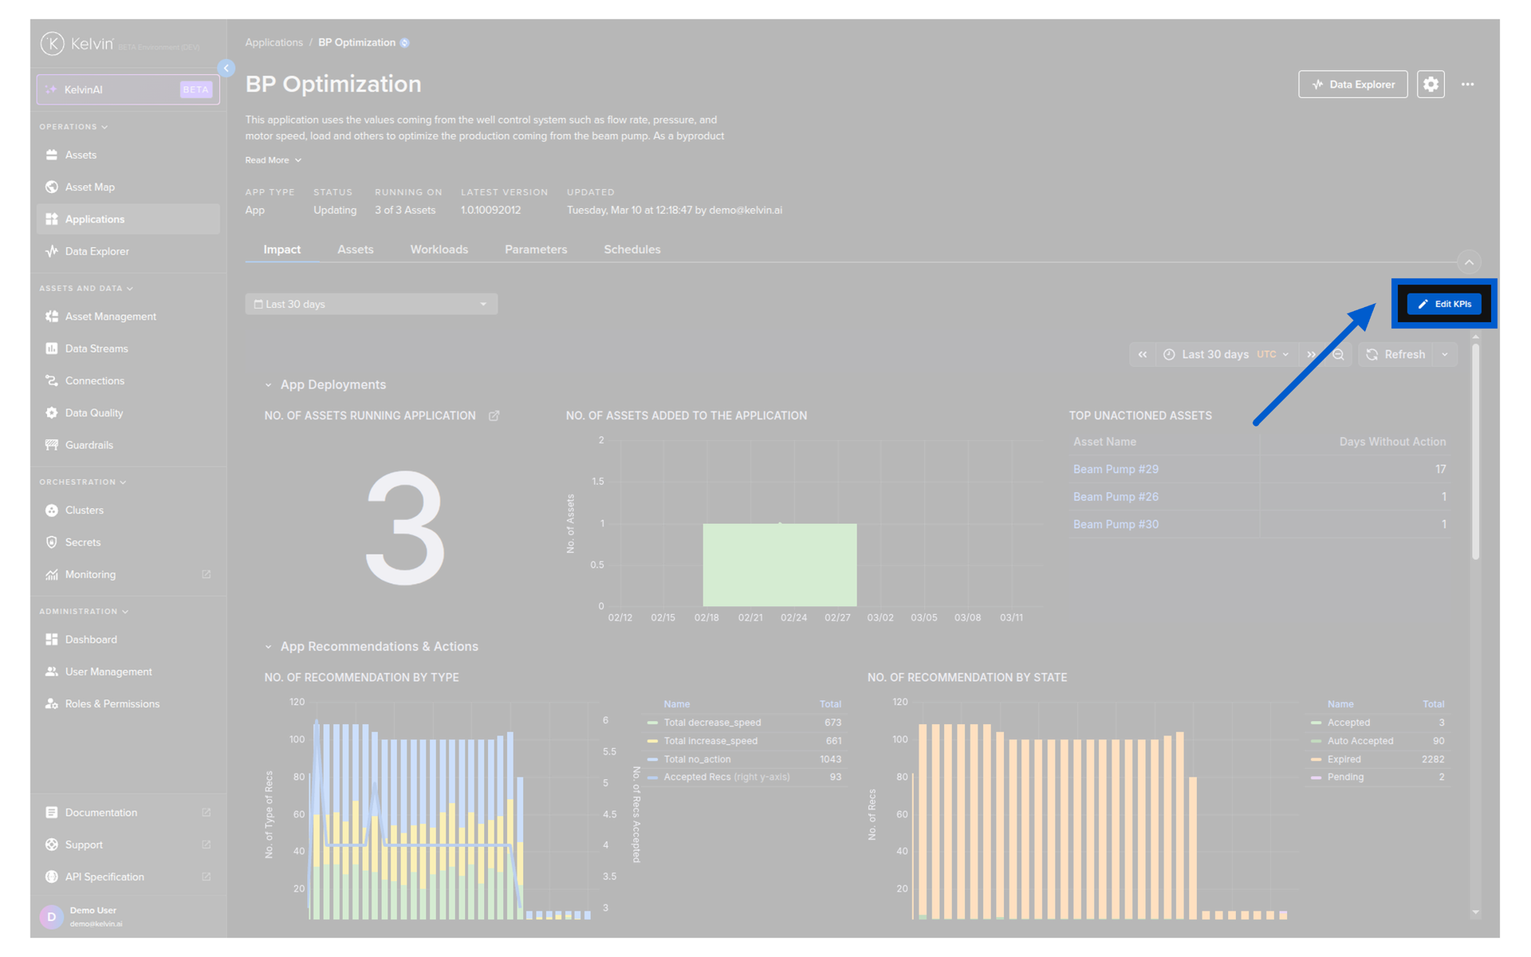Open the Last 30 days date dropdown
The image size is (1531, 957).
[372, 304]
